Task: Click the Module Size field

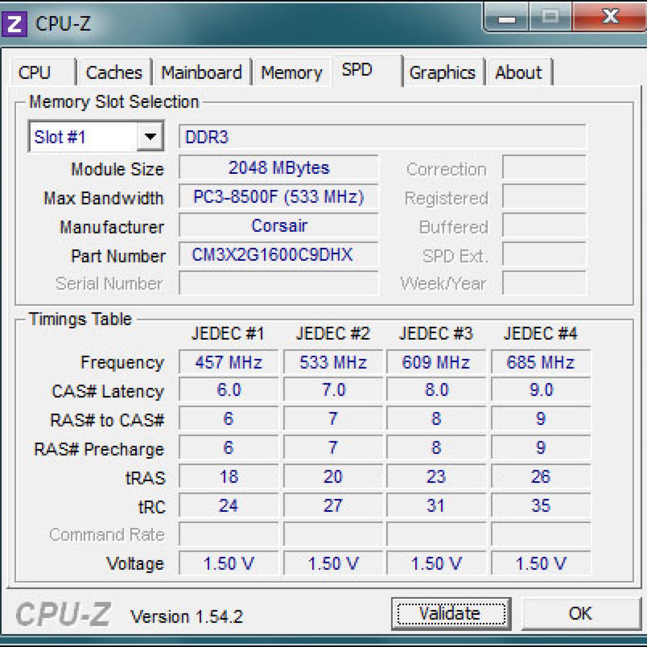Action: point(278,167)
